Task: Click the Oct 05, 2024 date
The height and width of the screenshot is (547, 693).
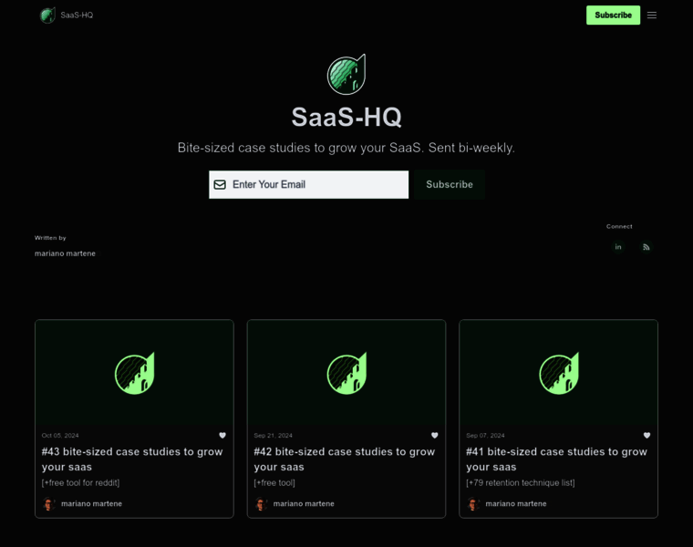Action: (60, 436)
